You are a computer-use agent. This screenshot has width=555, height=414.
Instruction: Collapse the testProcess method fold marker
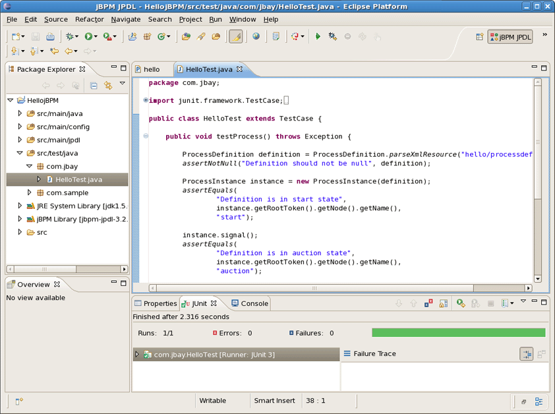coord(146,136)
